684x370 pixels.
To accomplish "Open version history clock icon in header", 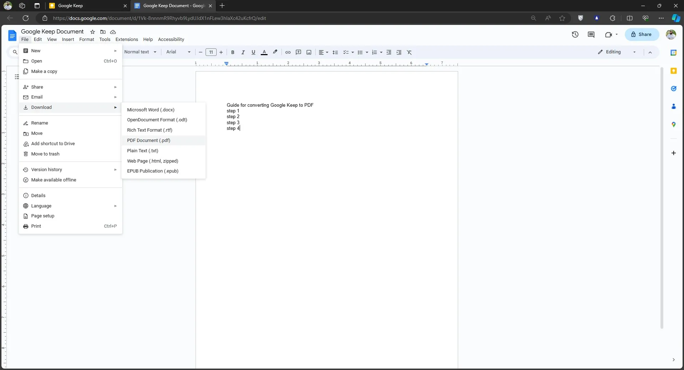I will point(575,35).
